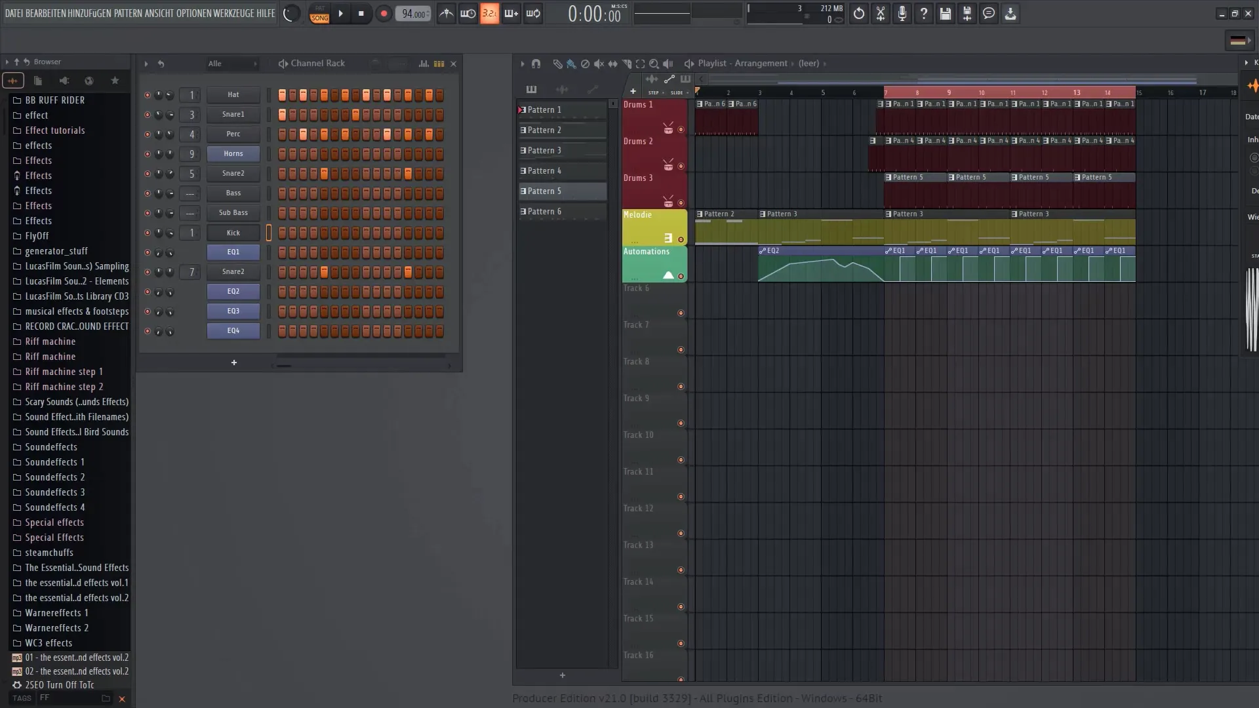Click the Channel Rack step sequencer icon
The width and height of the screenshot is (1259, 708).
(x=439, y=62)
